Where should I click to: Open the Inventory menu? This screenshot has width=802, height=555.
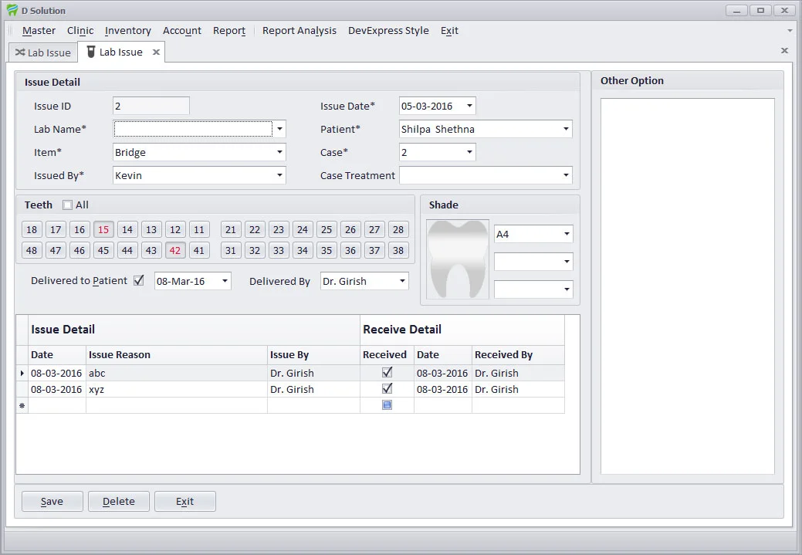pos(127,31)
